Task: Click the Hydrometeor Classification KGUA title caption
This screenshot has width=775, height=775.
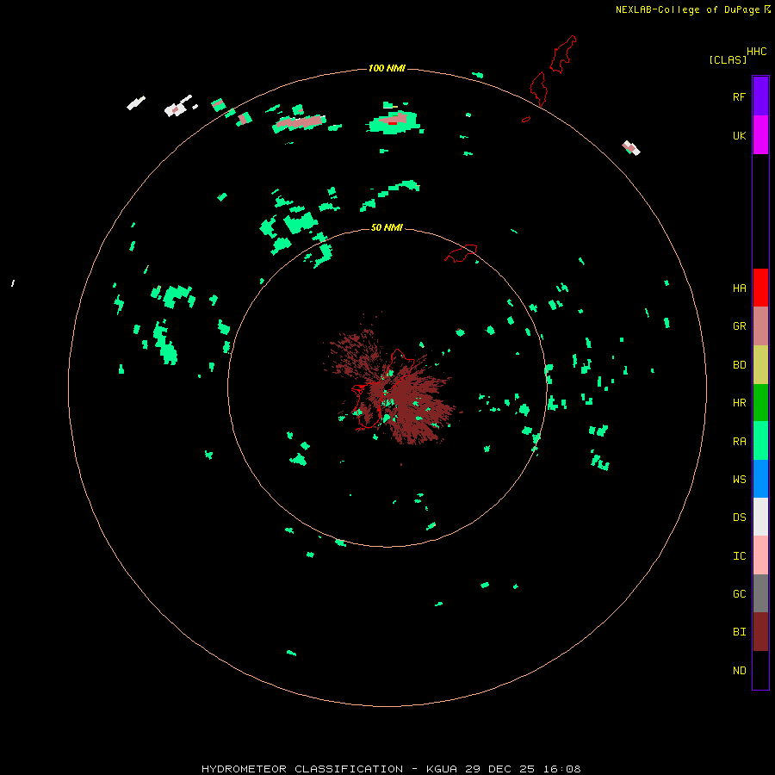Action: pyautogui.click(x=391, y=769)
